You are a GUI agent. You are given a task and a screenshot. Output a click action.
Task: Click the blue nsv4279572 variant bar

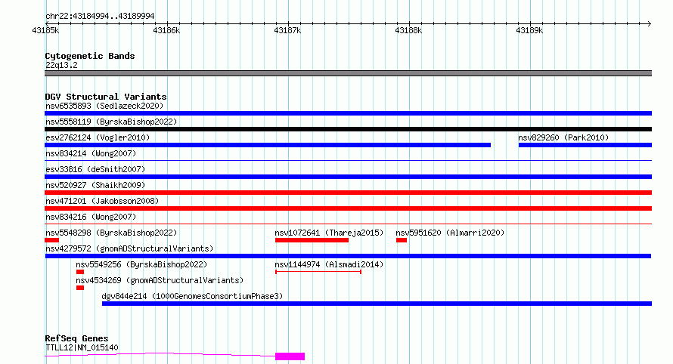[348, 256]
